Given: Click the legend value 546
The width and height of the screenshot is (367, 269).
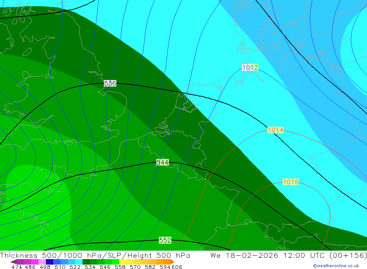Looking at the screenshot, I should pyautogui.click(x=105, y=267).
